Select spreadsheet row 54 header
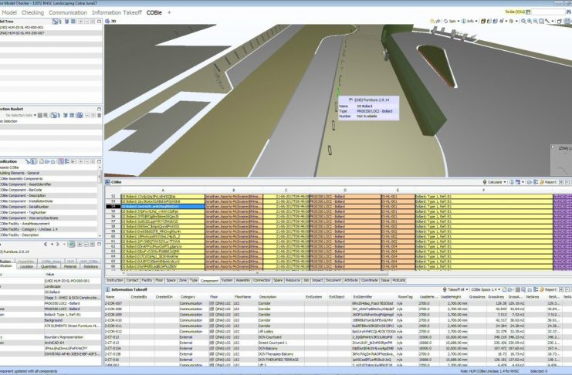572x375 pixels. click(112, 207)
